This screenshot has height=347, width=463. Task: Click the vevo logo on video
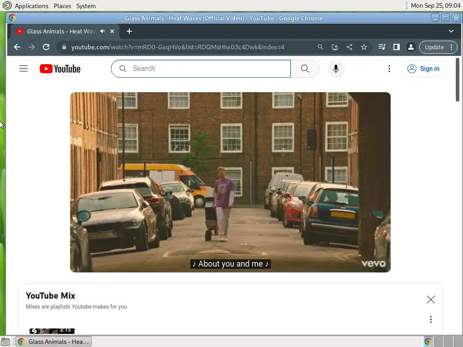click(x=373, y=263)
